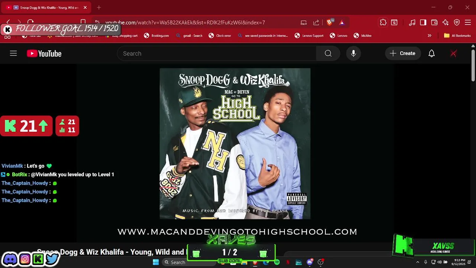Open the date and time flyout
The image size is (476, 268).
[x=459, y=262]
